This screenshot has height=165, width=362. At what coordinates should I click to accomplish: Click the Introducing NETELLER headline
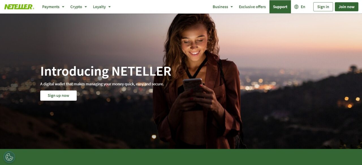coord(106,71)
